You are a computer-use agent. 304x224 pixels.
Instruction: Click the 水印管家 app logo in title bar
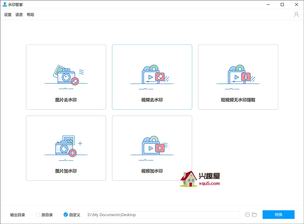pos(5,5)
